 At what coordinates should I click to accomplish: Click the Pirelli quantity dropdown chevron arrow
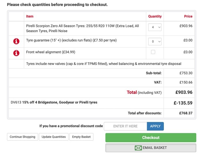[x=159, y=27]
